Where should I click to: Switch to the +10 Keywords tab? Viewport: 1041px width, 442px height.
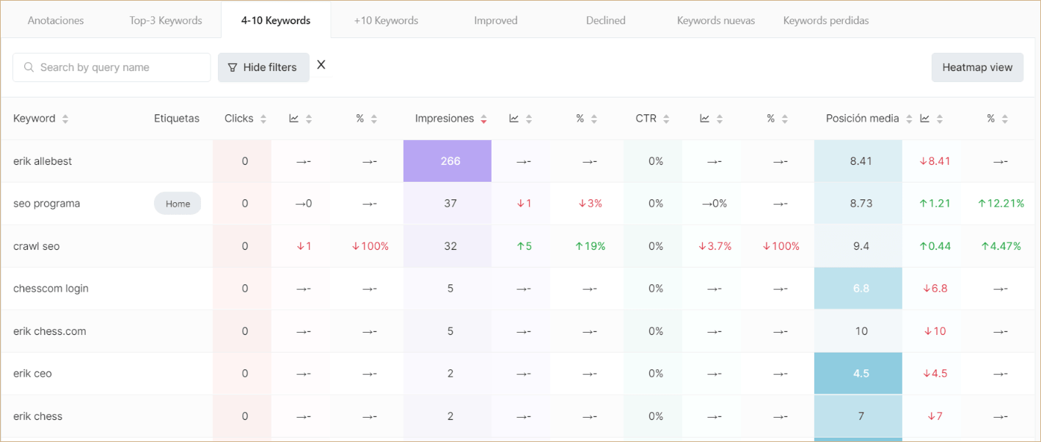pyautogui.click(x=386, y=20)
